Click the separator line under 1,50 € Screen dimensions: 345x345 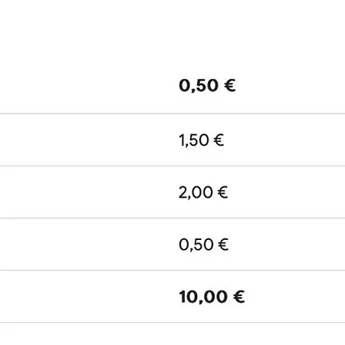(172, 166)
